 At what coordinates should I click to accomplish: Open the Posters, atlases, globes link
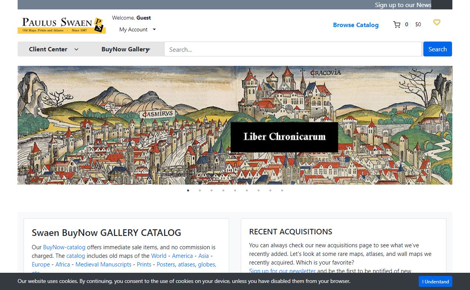click(x=186, y=265)
